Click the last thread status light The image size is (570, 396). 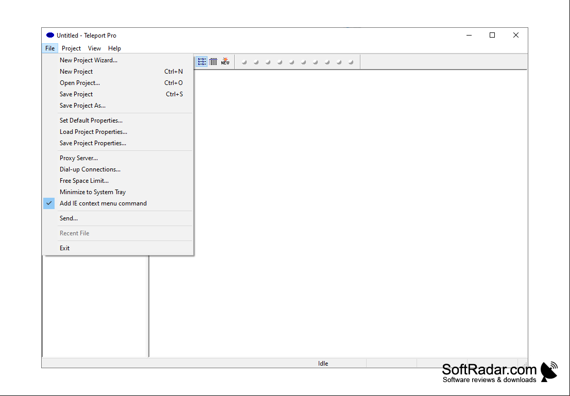351,62
